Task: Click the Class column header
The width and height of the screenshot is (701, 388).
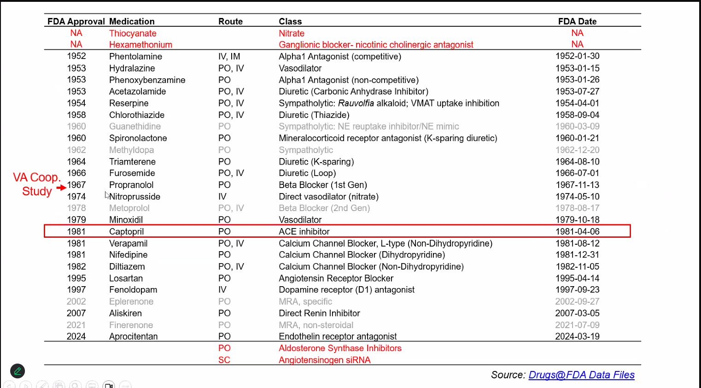Action: click(x=290, y=21)
